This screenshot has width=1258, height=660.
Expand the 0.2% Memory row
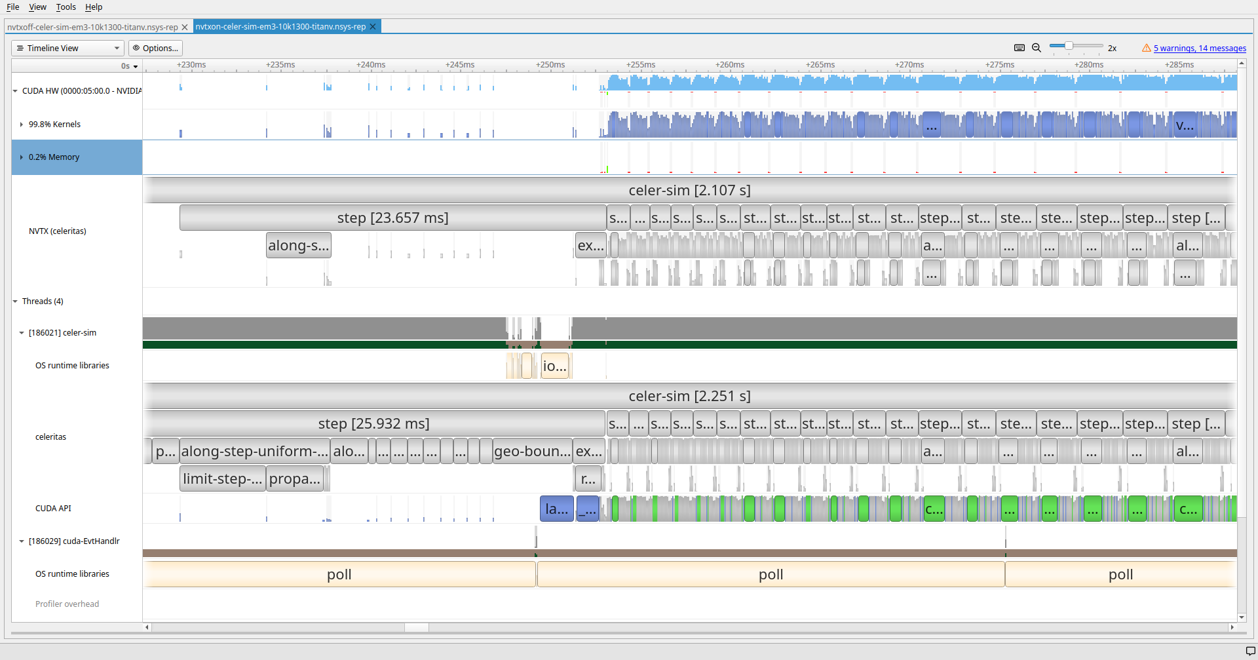[x=22, y=157]
